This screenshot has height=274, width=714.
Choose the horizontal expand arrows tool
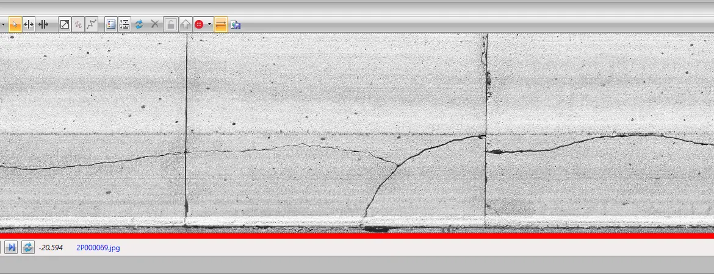(x=28, y=24)
